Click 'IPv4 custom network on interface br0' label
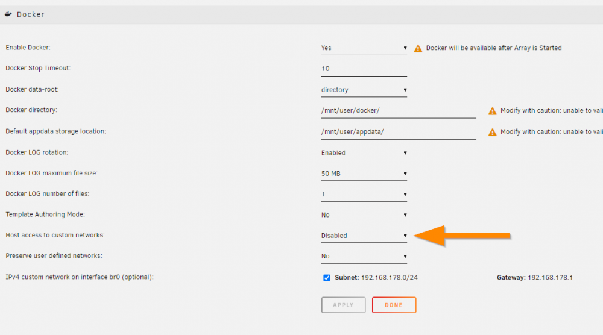603x335 pixels. [x=79, y=277]
